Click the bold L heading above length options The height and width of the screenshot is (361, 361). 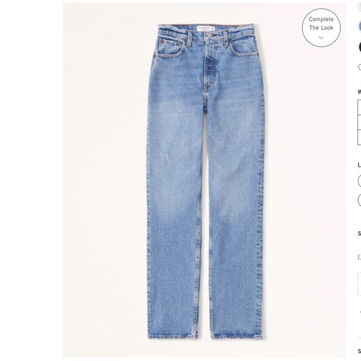pos(359,165)
